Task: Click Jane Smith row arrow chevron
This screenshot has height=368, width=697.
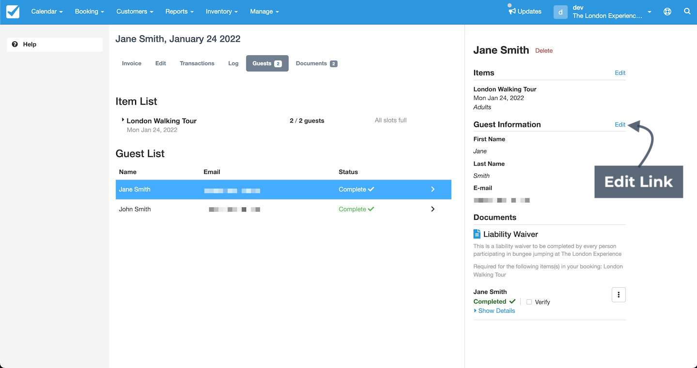Action: (x=433, y=190)
